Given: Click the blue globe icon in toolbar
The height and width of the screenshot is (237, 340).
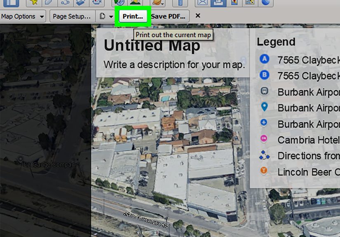Looking at the screenshot, I should tap(266, 2).
